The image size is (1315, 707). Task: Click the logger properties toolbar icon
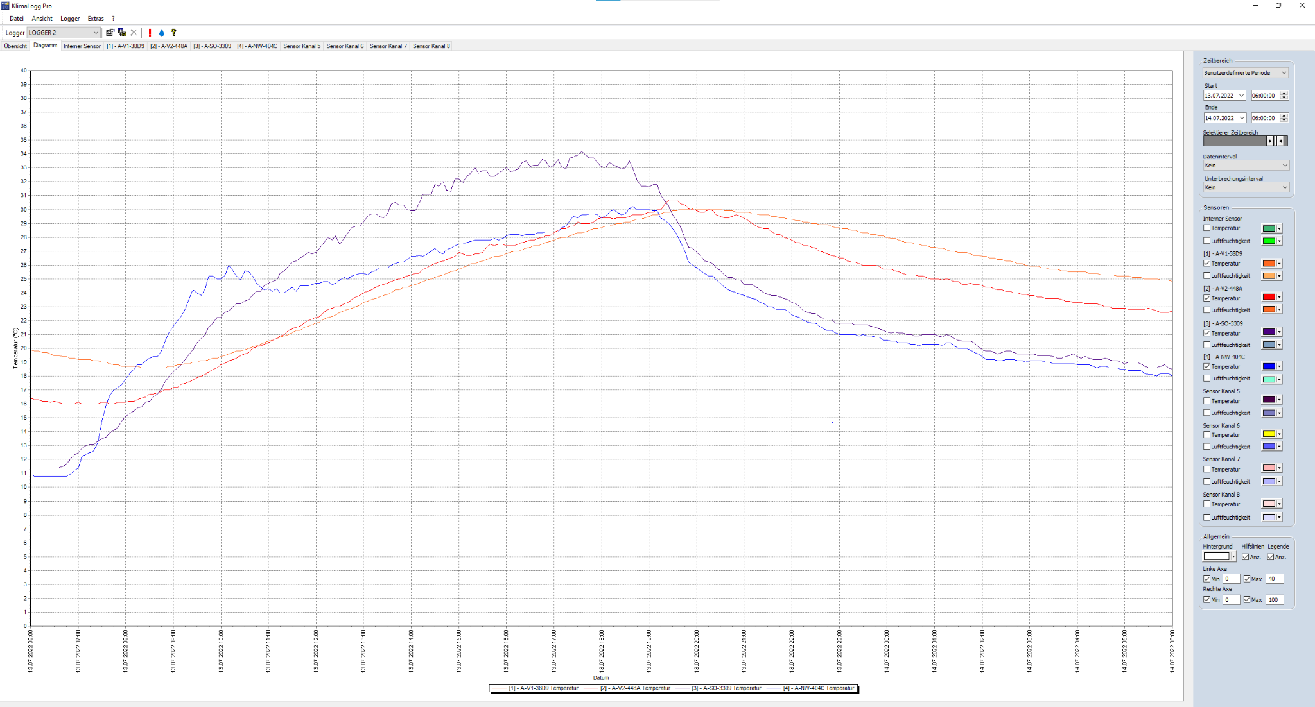[110, 33]
